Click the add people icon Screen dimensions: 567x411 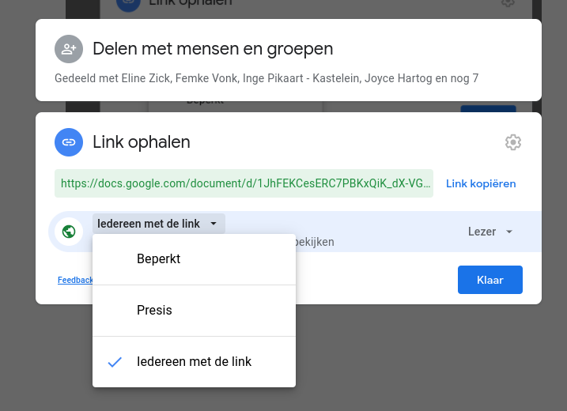pos(69,49)
